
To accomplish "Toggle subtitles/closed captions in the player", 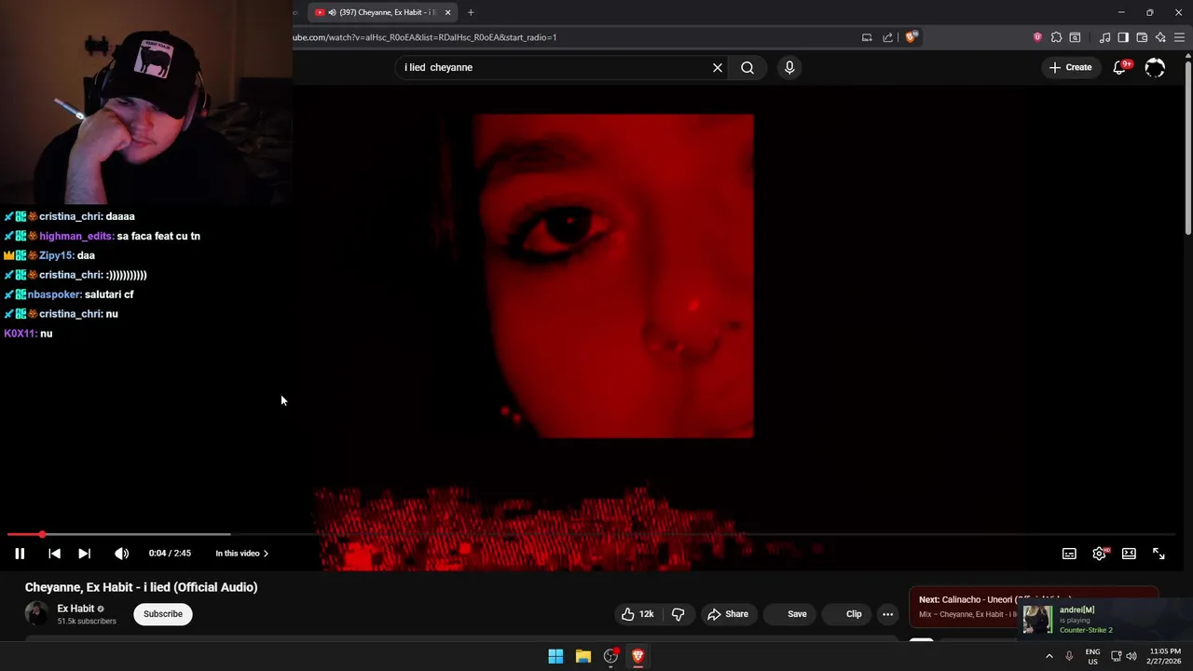I will tap(1069, 554).
